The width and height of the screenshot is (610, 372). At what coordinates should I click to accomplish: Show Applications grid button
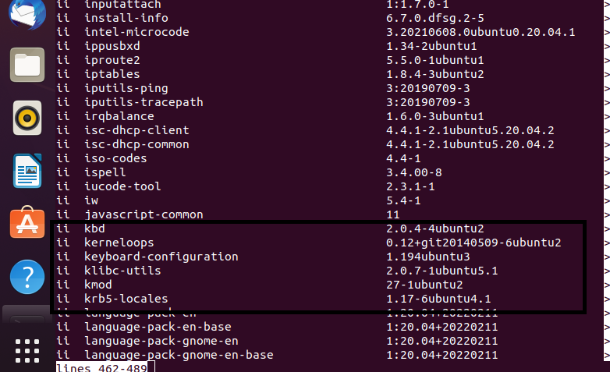(x=27, y=351)
